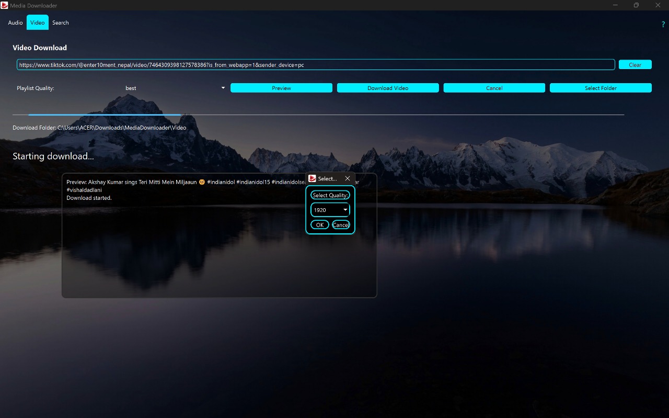Screen dimensions: 669x418
Task: Click the Preview button
Action: pos(281,88)
